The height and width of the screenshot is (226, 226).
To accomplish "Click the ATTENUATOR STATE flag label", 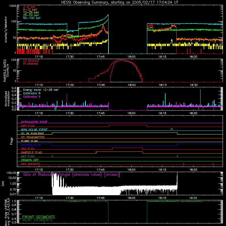I will pyautogui.click(x=34, y=122).
